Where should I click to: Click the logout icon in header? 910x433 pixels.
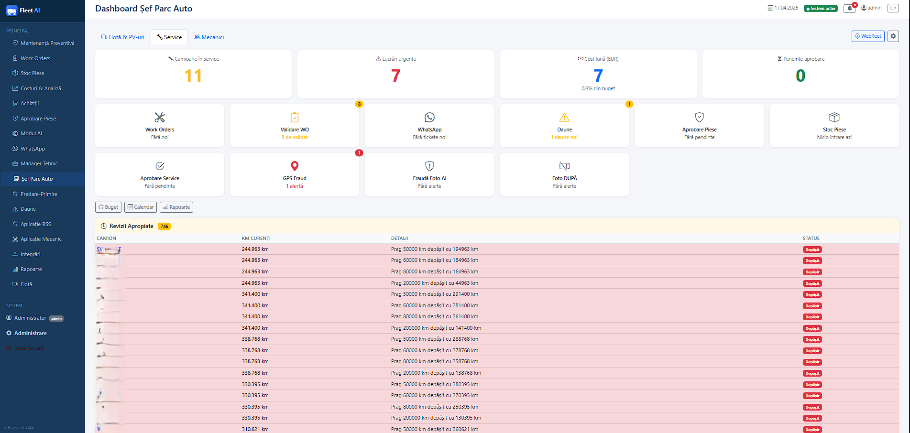pos(893,8)
